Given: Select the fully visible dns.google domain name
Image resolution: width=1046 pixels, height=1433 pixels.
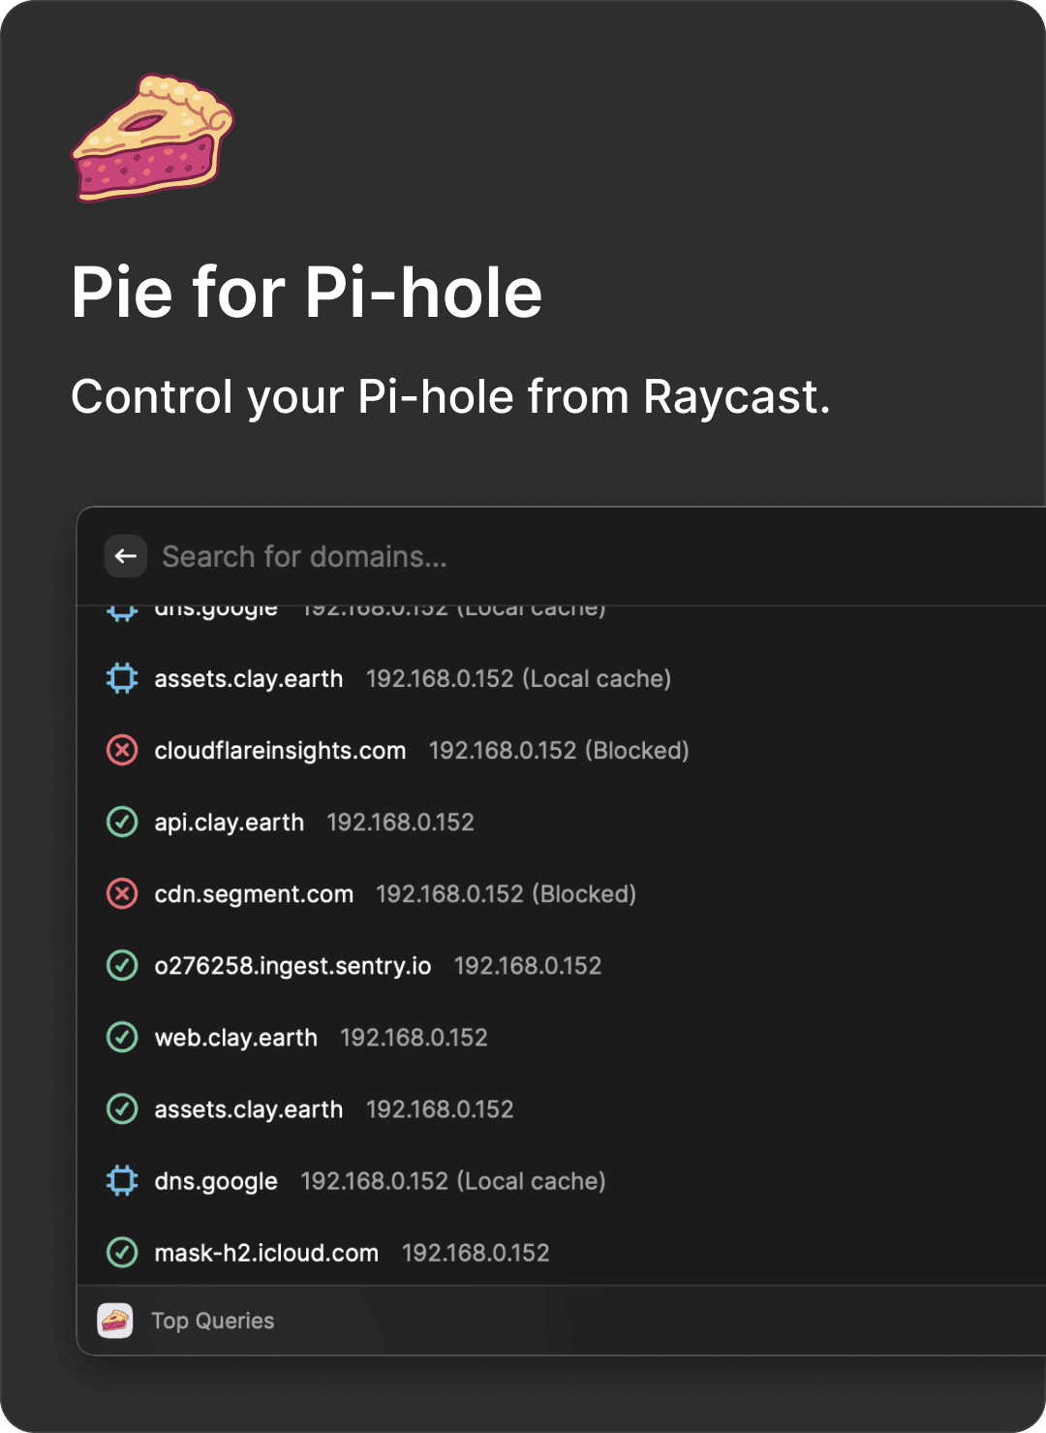Looking at the screenshot, I should point(216,1181).
